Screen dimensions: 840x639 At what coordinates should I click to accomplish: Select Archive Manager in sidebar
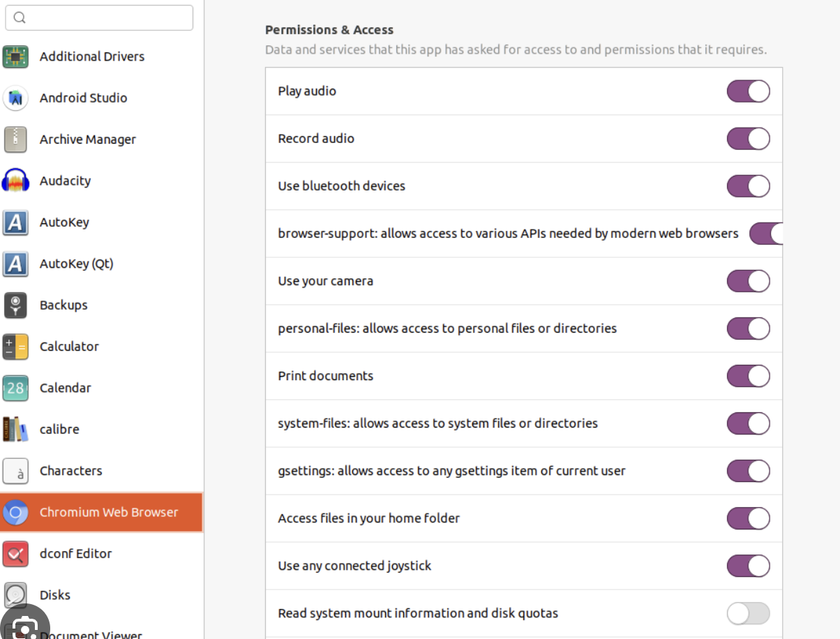pos(102,140)
